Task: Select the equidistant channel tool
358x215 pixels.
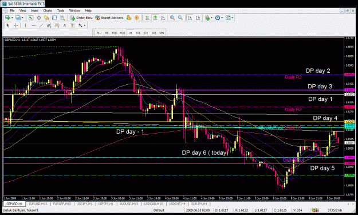Action: (49, 25)
